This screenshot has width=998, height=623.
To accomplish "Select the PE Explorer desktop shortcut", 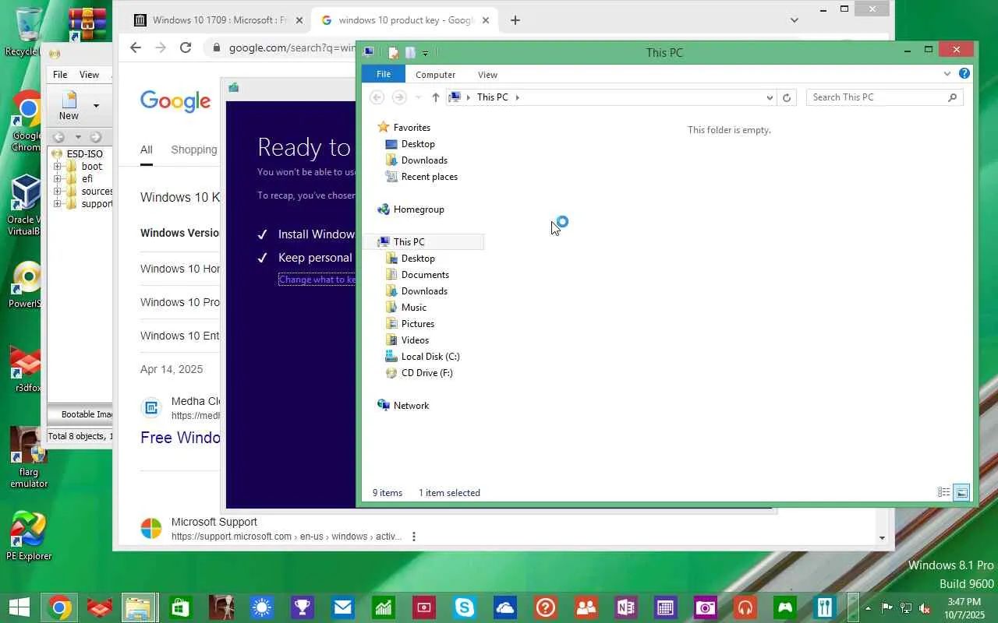I will point(29,537).
